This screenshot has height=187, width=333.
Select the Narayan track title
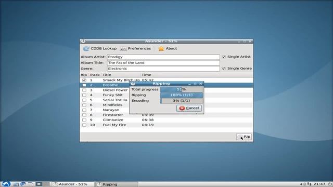pos(111,110)
